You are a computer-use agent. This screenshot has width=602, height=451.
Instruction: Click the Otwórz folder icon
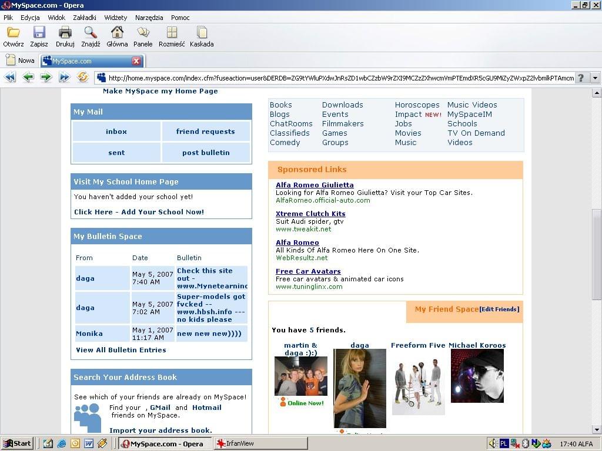pos(14,32)
